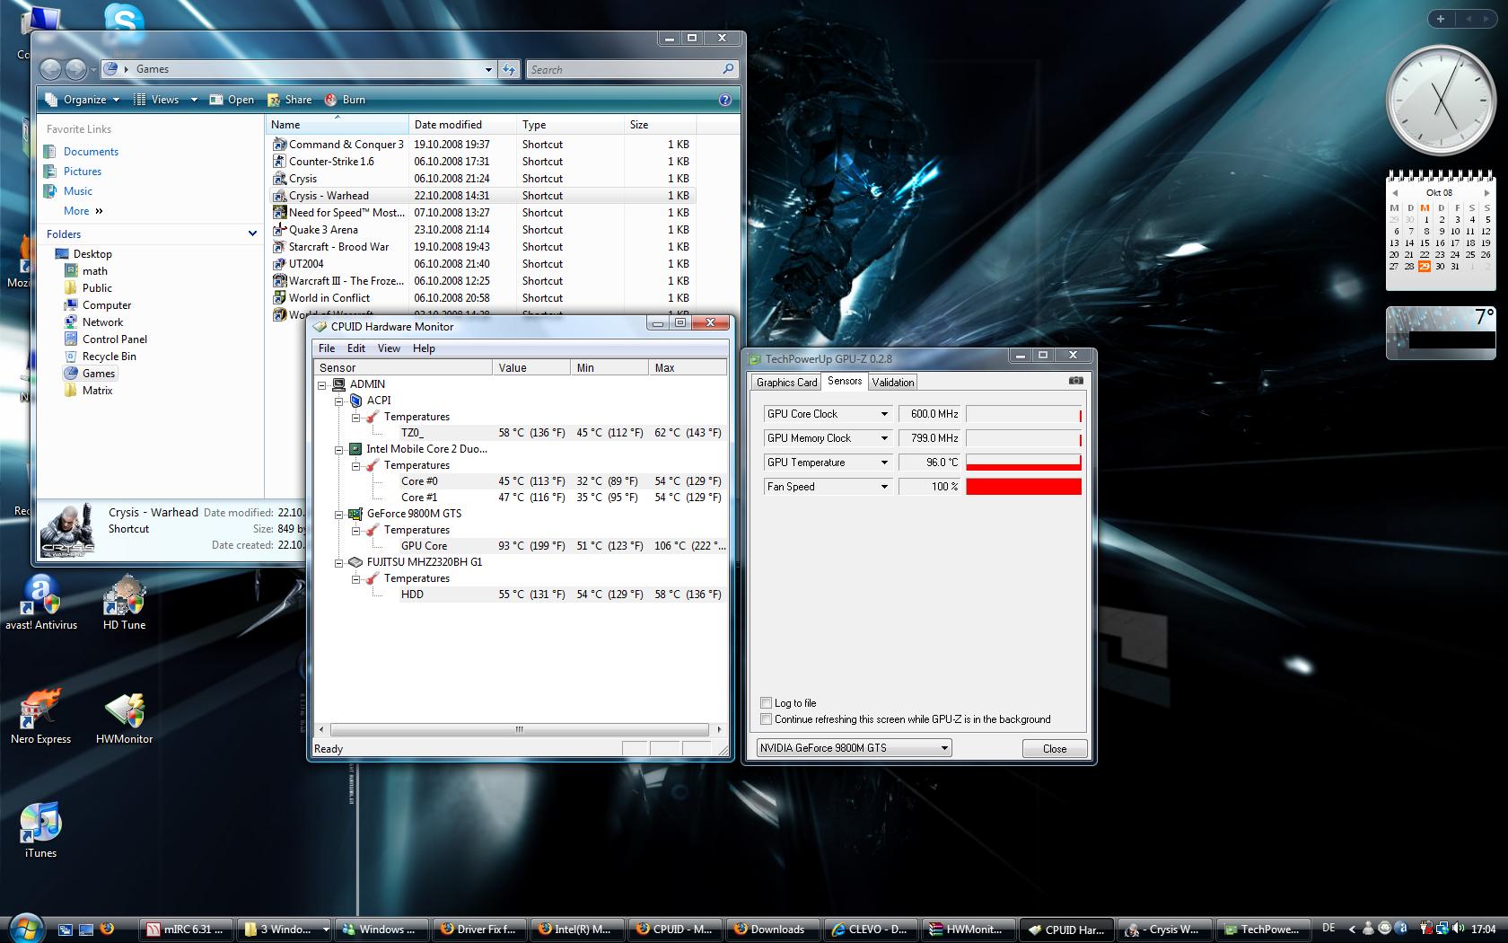
Task: Select the UT2004 shortcut icon
Action: point(280,264)
